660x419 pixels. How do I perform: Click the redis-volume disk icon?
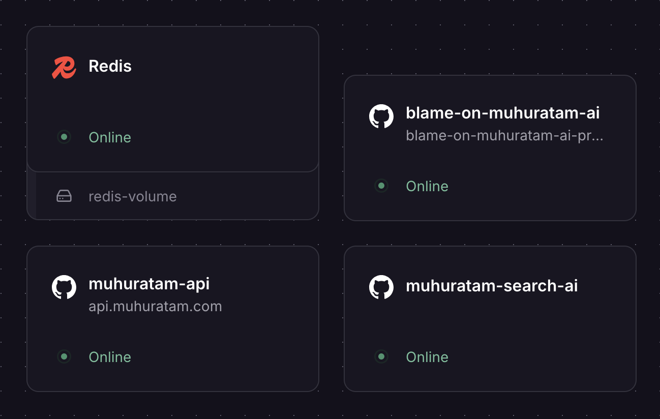64,196
